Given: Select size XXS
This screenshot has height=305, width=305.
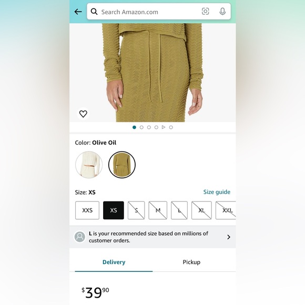Looking at the screenshot, I should click(x=87, y=210).
